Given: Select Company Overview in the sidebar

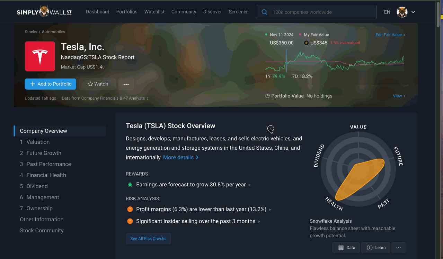Looking at the screenshot, I should (60, 131).
